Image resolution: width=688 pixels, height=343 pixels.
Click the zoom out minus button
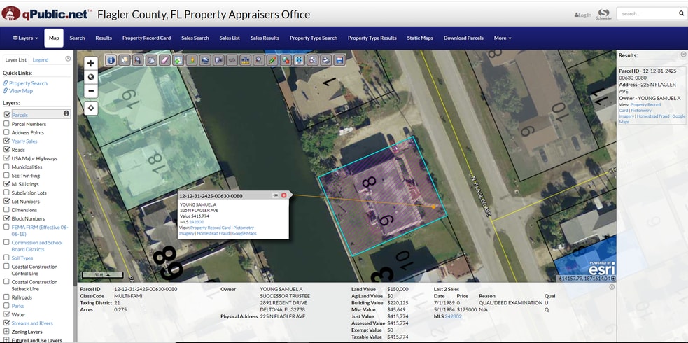pos(90,90)
